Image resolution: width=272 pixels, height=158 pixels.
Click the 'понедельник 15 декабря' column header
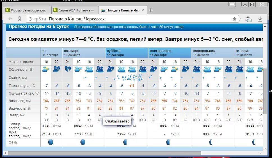(212, 53)
